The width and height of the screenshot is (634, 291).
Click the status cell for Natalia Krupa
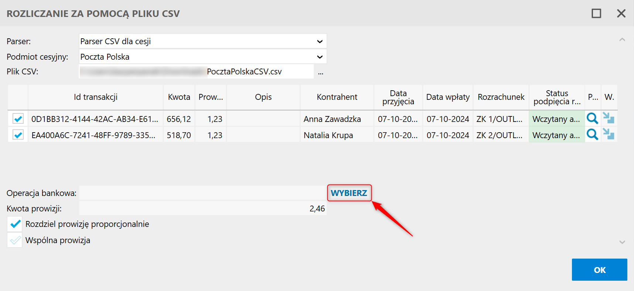(x=557, y=135)
